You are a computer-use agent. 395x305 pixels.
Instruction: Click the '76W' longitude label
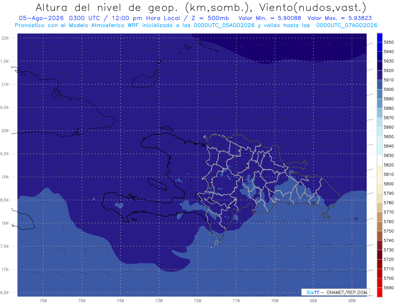pos(43,300)
